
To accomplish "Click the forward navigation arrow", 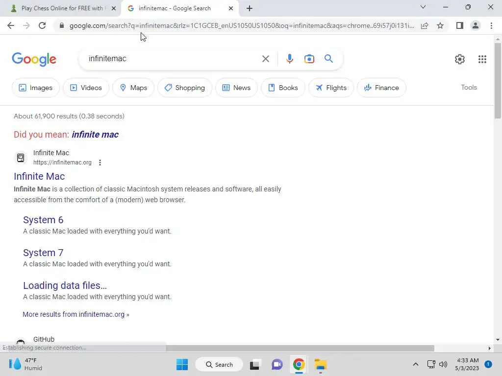I will pyautogui.click(x=26, y=25).
